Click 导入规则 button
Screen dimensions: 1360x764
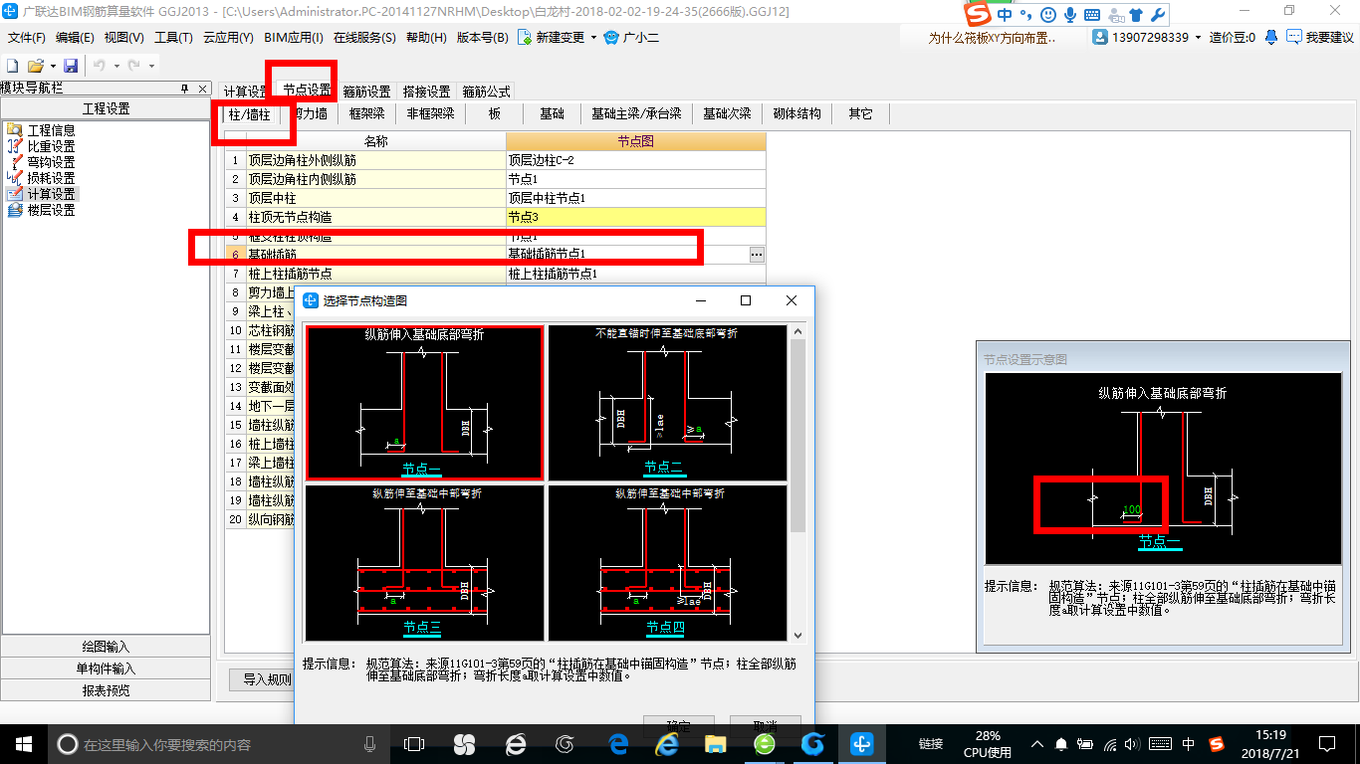pos(267,680)
